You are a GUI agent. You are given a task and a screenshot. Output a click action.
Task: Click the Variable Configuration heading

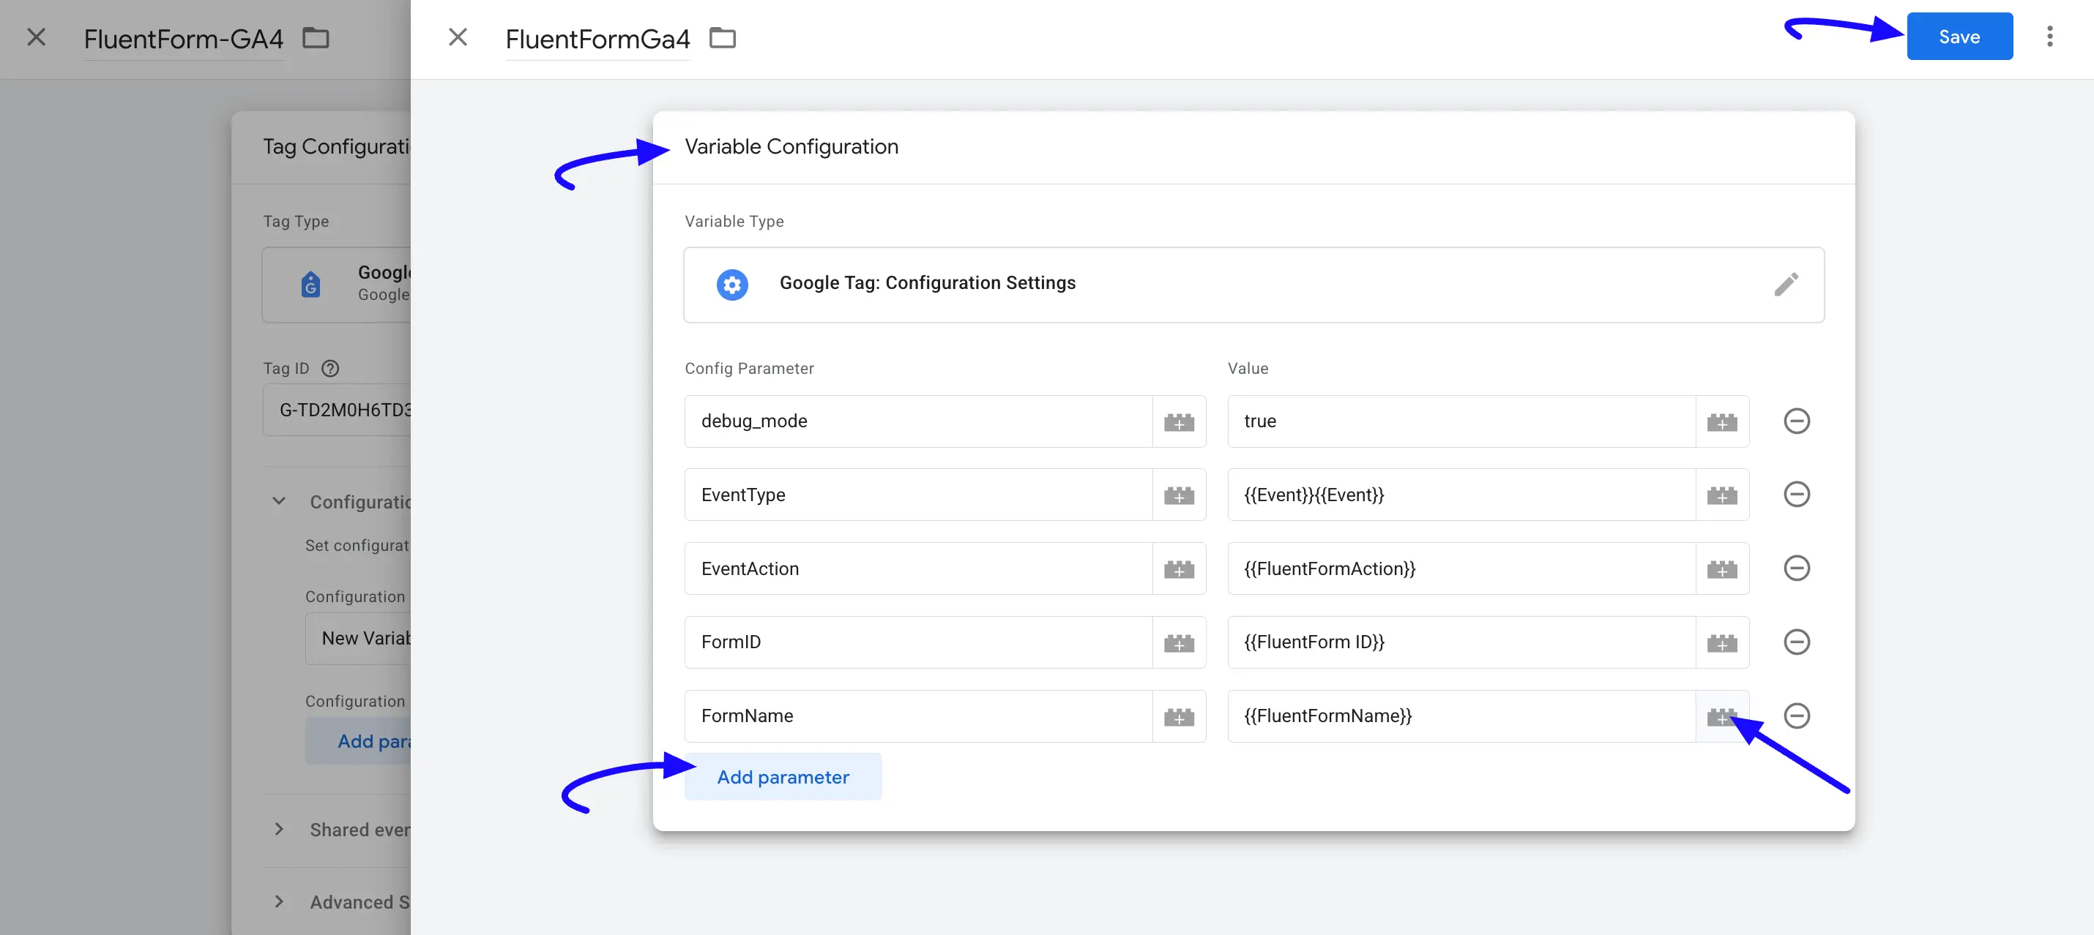tap(791, 147)
